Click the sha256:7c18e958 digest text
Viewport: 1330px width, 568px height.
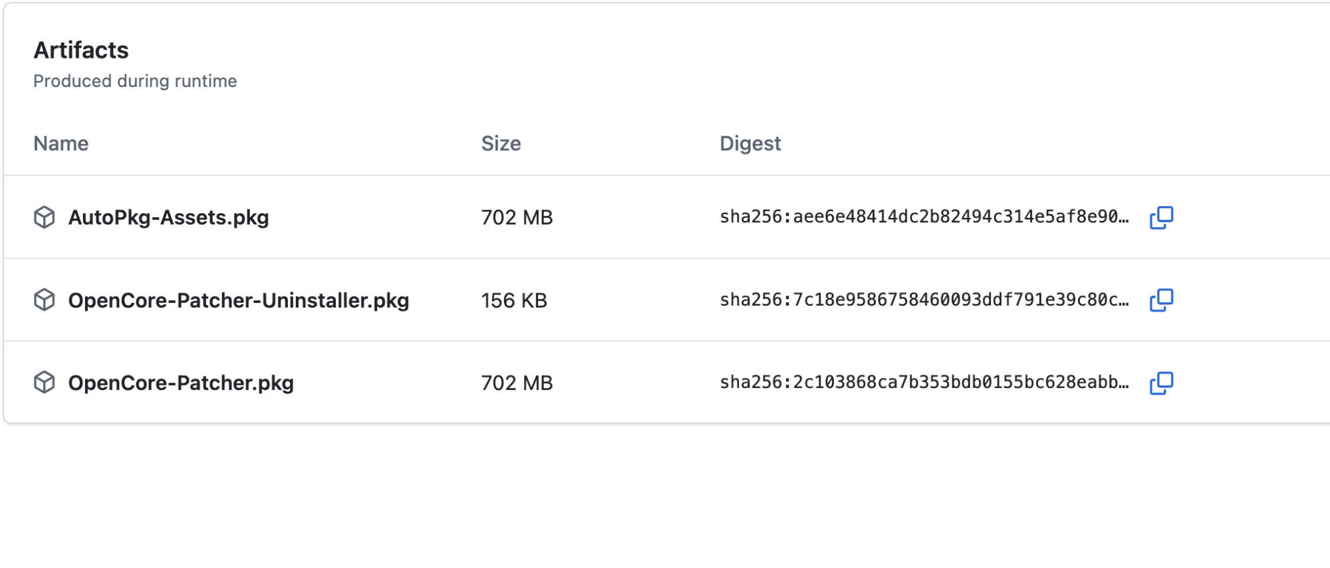pyautogui.click(x=924, y=300)
